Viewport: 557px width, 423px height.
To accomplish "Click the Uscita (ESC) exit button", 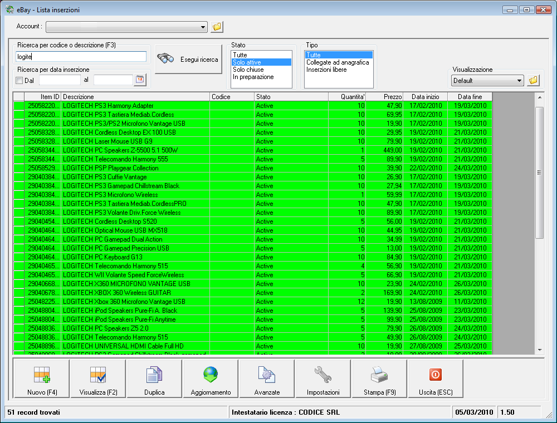I will pos(436,379).
